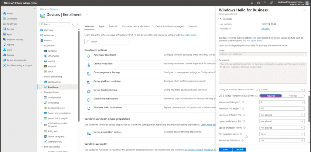Click the Users icon in left navigation

coord(4,50)
